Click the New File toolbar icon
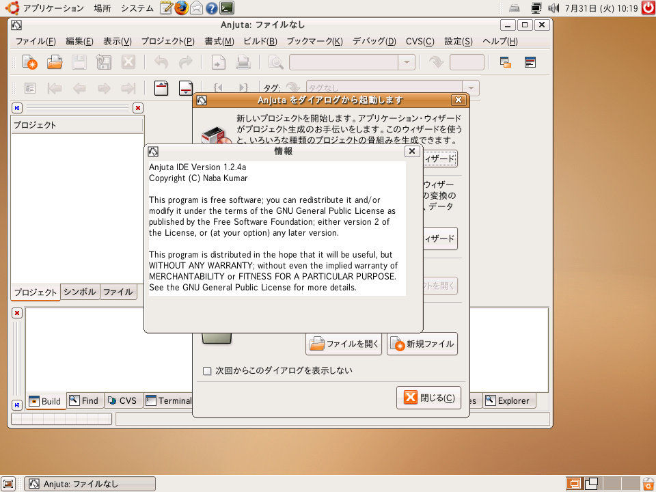The height and width of the screenshot is (492, 656). point(30,63)
